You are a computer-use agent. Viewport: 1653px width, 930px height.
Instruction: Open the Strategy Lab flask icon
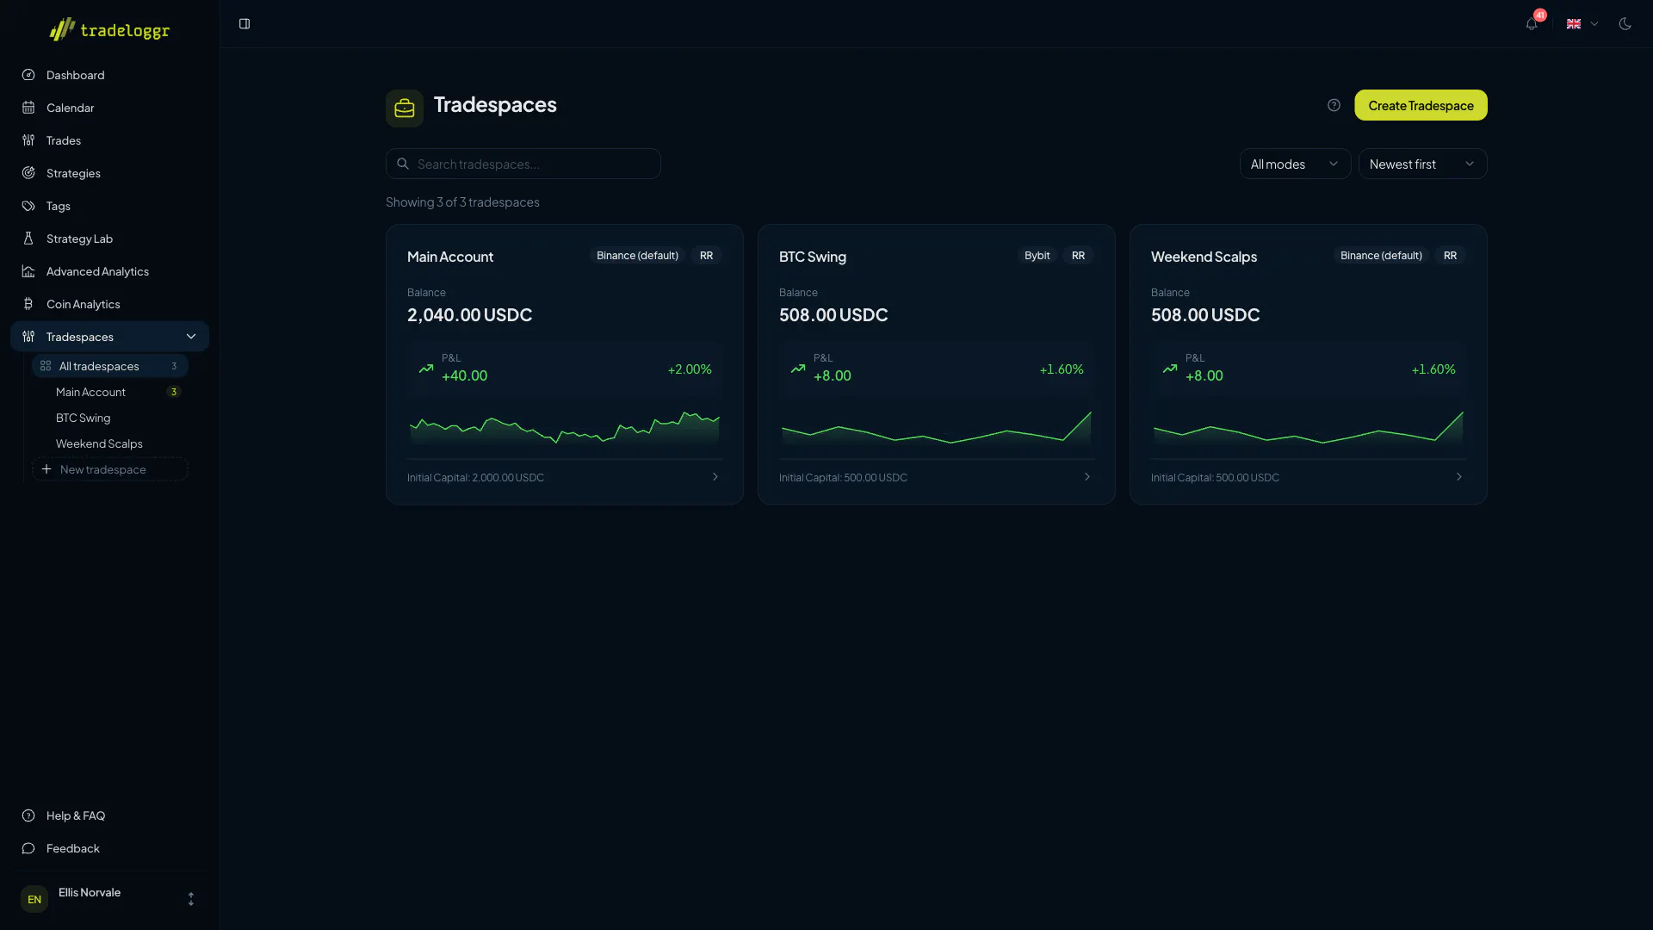click(x=28, y=239)
